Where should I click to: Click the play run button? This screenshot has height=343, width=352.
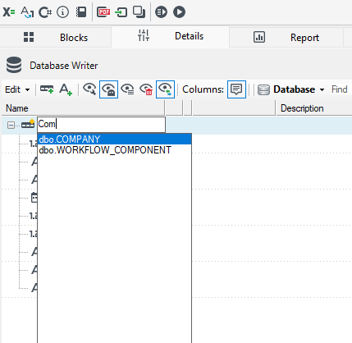point(179,12)
